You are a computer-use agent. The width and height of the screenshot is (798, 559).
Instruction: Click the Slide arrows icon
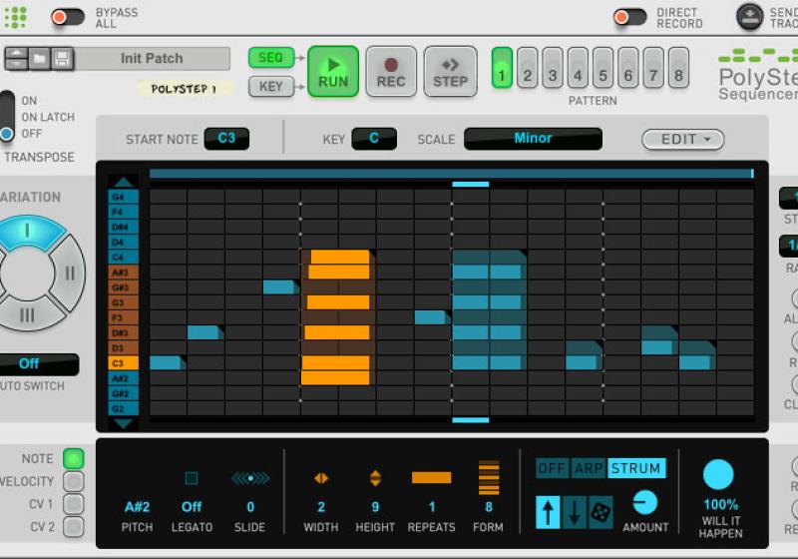pyautogui.click(x=250, y=478)
